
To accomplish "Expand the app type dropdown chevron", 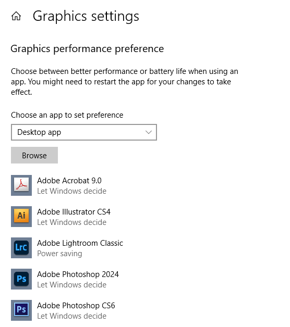I will [149, 132].
